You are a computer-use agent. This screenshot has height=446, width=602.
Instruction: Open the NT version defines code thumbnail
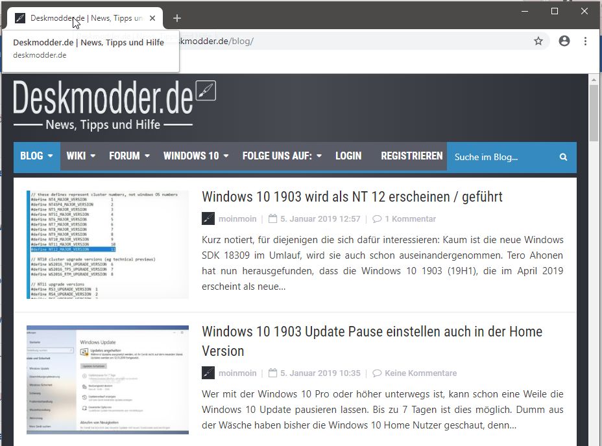(108, 245)
